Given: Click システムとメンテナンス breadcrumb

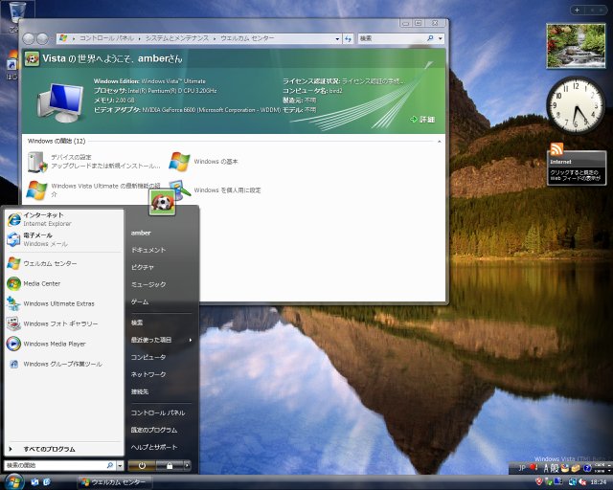Looking at the screenshot, I should (177, 38).
